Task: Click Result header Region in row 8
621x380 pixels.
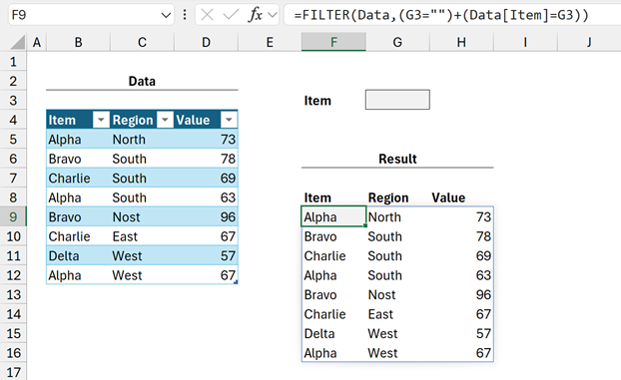Action: click(x=397, y=197)
